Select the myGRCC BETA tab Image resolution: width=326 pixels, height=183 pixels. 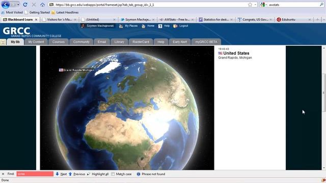point(206,42)
